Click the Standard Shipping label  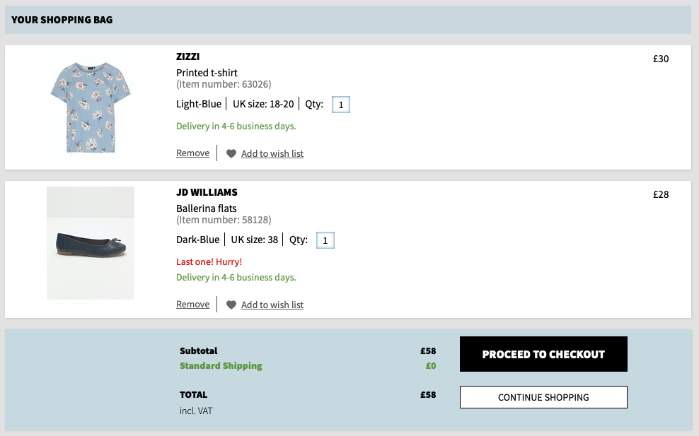pyautogui.click(x=221, y=365)
